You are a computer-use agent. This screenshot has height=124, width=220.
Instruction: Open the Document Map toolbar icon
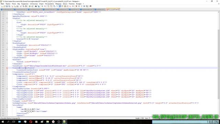coord(65,6)
